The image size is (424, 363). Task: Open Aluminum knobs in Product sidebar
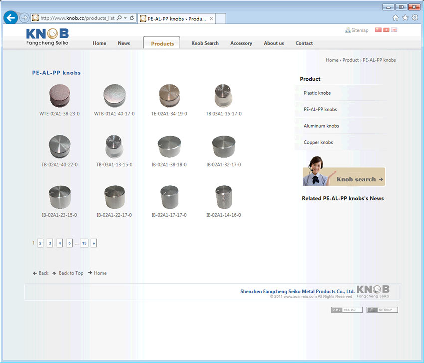pyautogui.click(x=321, y=126)
